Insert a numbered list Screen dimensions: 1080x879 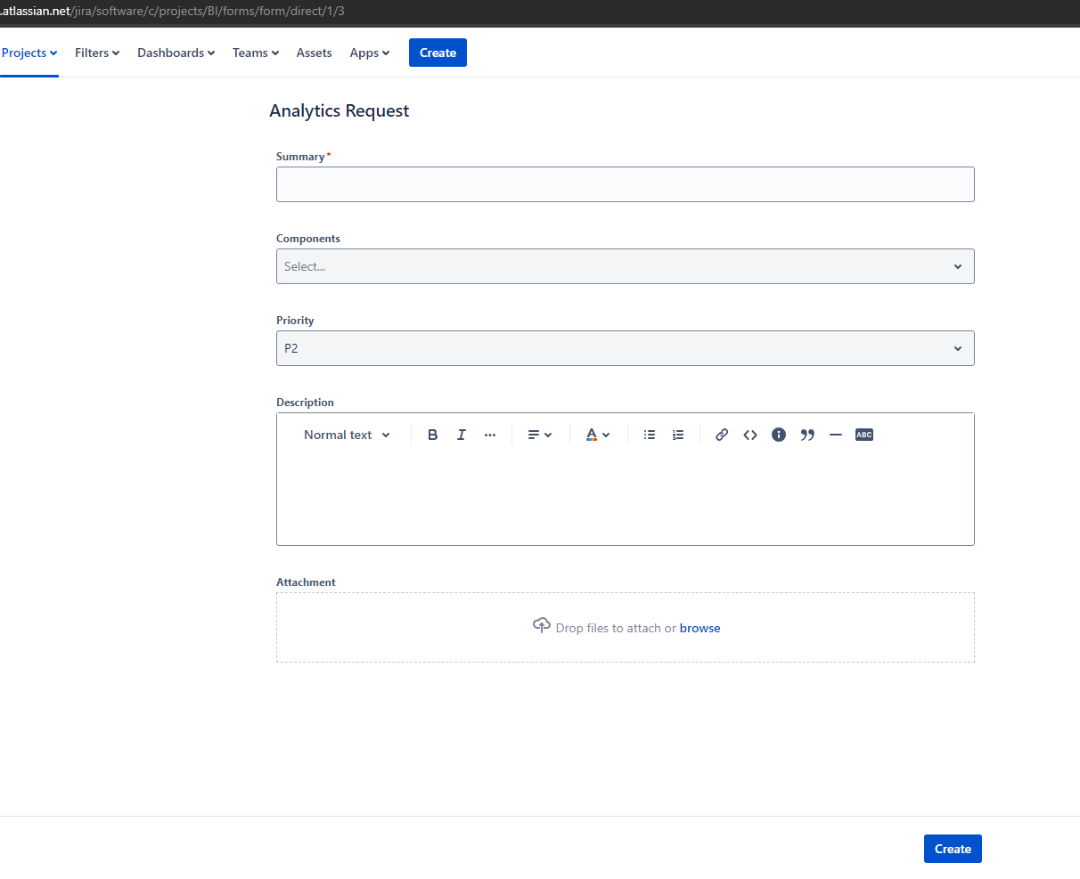pos(678,435)
